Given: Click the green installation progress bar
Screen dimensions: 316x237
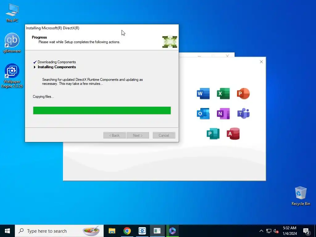Looking at the screenshot, I should click(x=102, y=110).
